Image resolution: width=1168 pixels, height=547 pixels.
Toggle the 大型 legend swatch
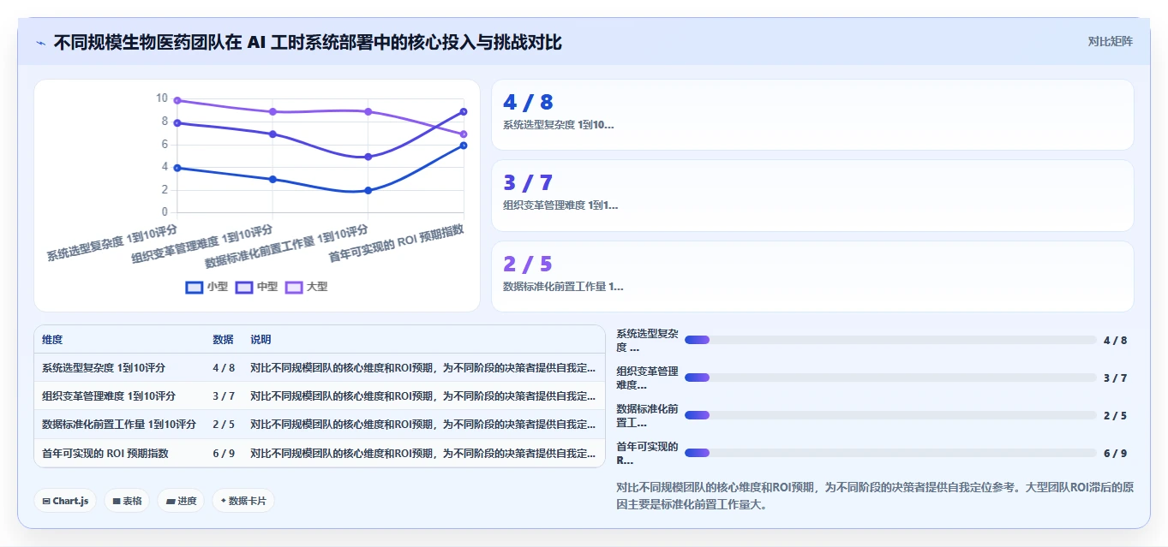pyautogui.click(x=295, y=287)
